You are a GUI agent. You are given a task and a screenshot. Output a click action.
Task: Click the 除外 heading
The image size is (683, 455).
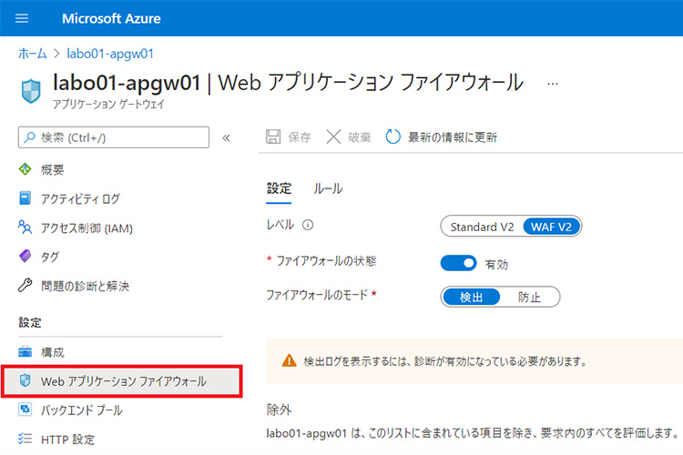pyautogui.click(x=279, y=409)
